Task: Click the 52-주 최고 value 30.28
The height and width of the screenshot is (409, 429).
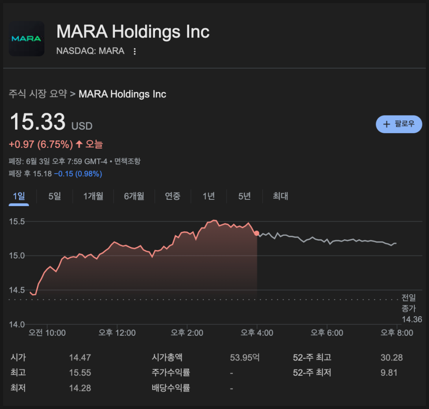Action: (392, 357)
